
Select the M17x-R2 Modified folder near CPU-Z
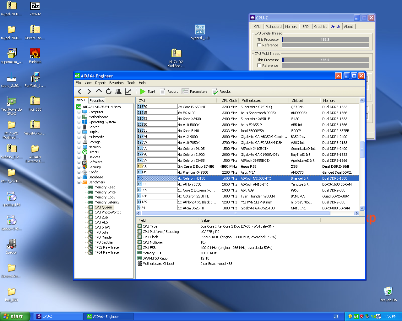(x=176, y=58)
